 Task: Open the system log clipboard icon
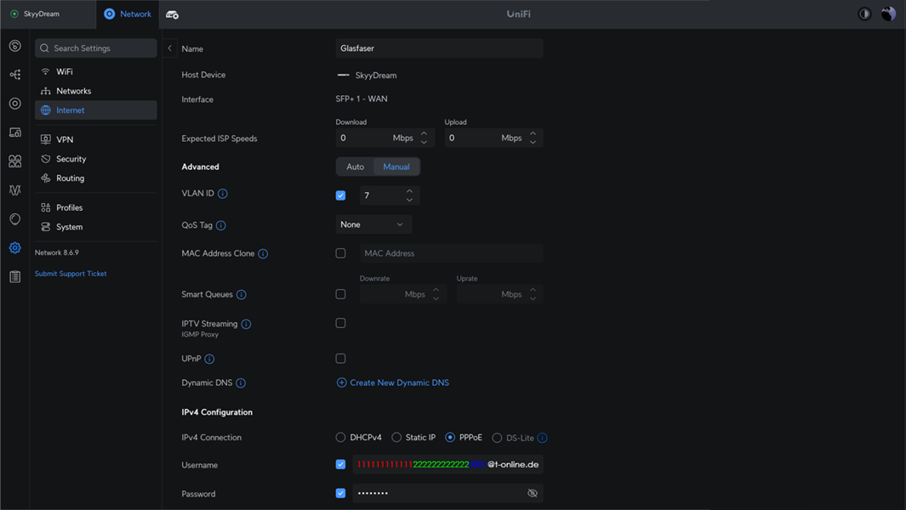(15, 277)
